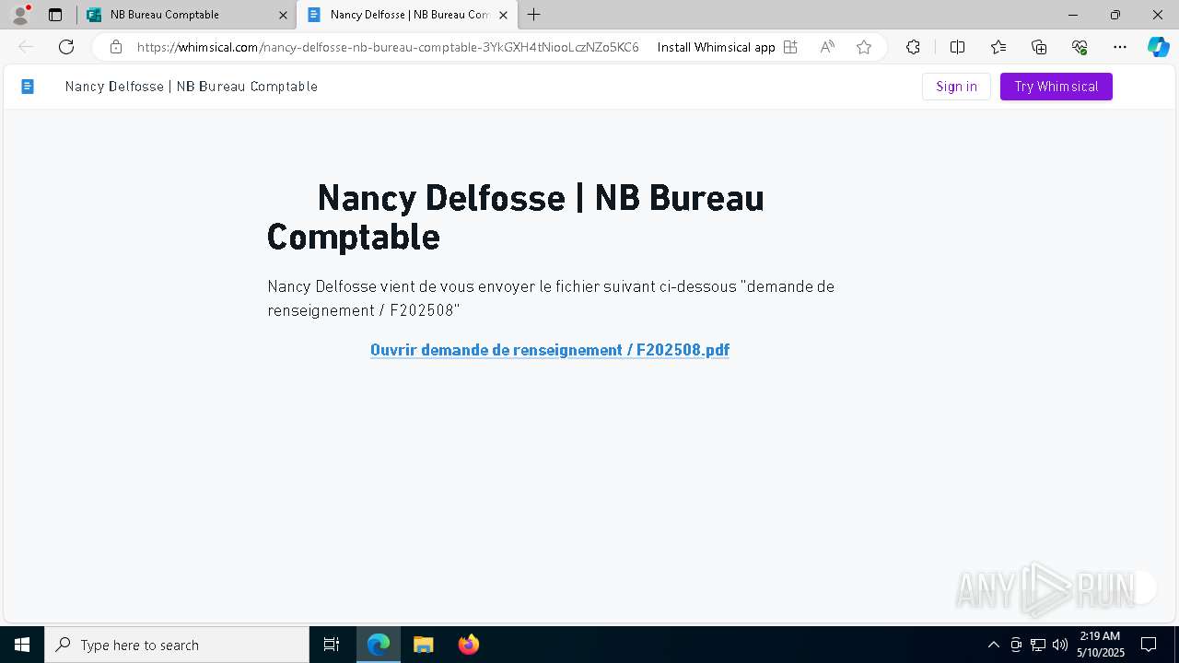
Task: Click the Microsoft Edge taskbar icon
Action: click(x=379, y=645)
